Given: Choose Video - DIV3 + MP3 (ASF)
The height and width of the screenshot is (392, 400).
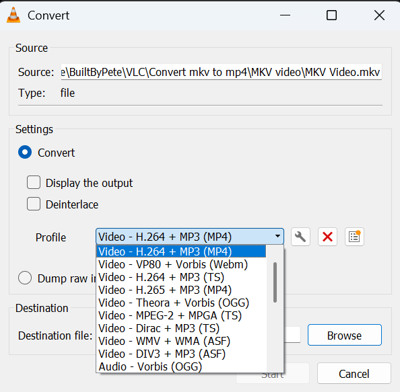Looking at the screenshot, I should (x=181, y=354).
